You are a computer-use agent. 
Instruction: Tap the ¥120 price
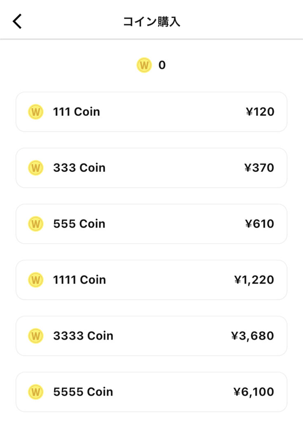coord(260,112)
